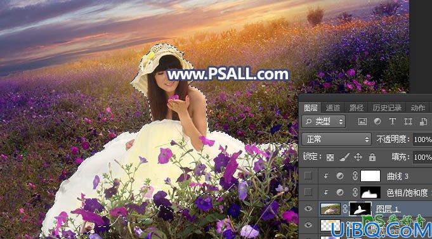Click clipping arrow on 曲线 3 layer

(326, 176)
